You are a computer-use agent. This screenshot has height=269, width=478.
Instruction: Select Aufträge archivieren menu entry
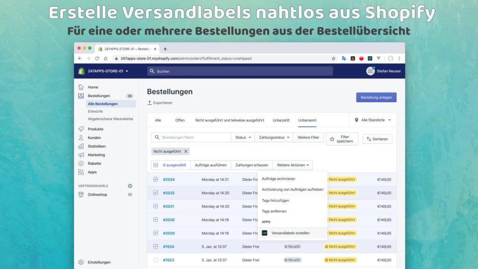click(292, 179)
